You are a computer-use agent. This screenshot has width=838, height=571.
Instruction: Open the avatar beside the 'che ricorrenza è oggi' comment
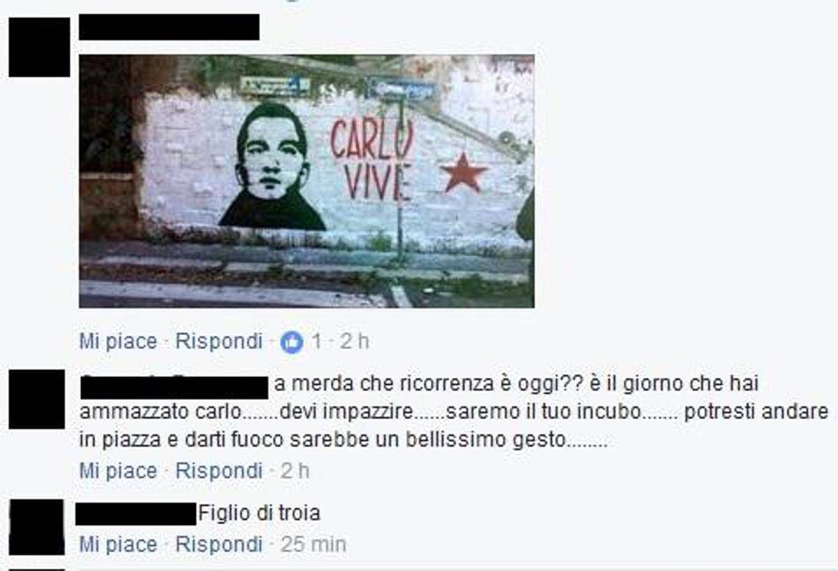point(36,399)
